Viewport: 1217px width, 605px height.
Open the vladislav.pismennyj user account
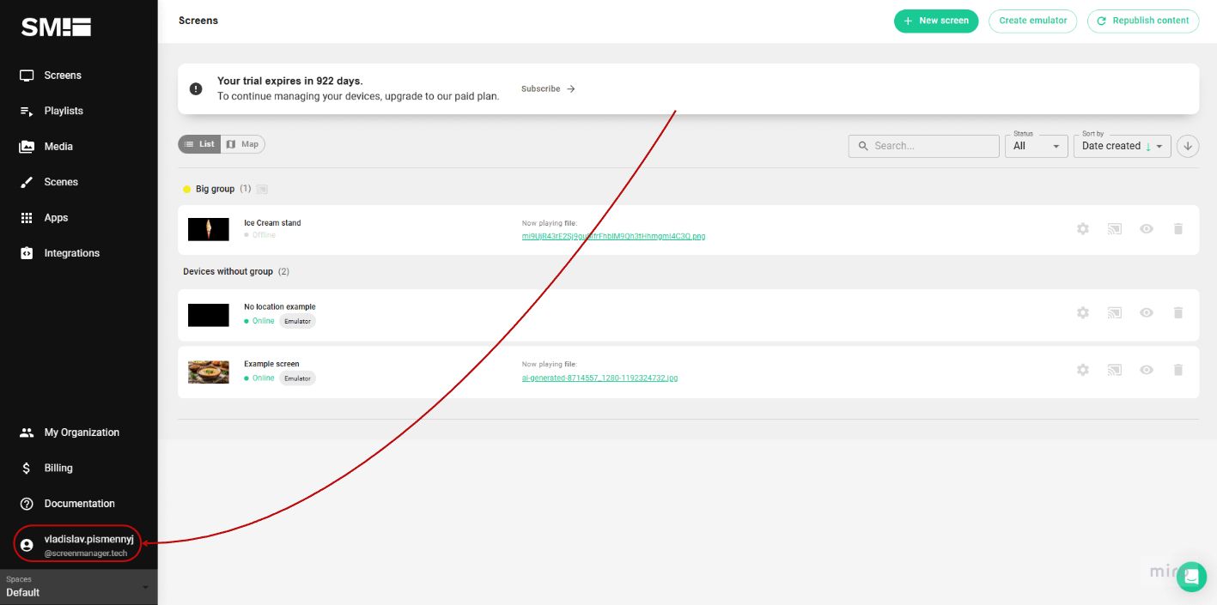coord(77,545)
